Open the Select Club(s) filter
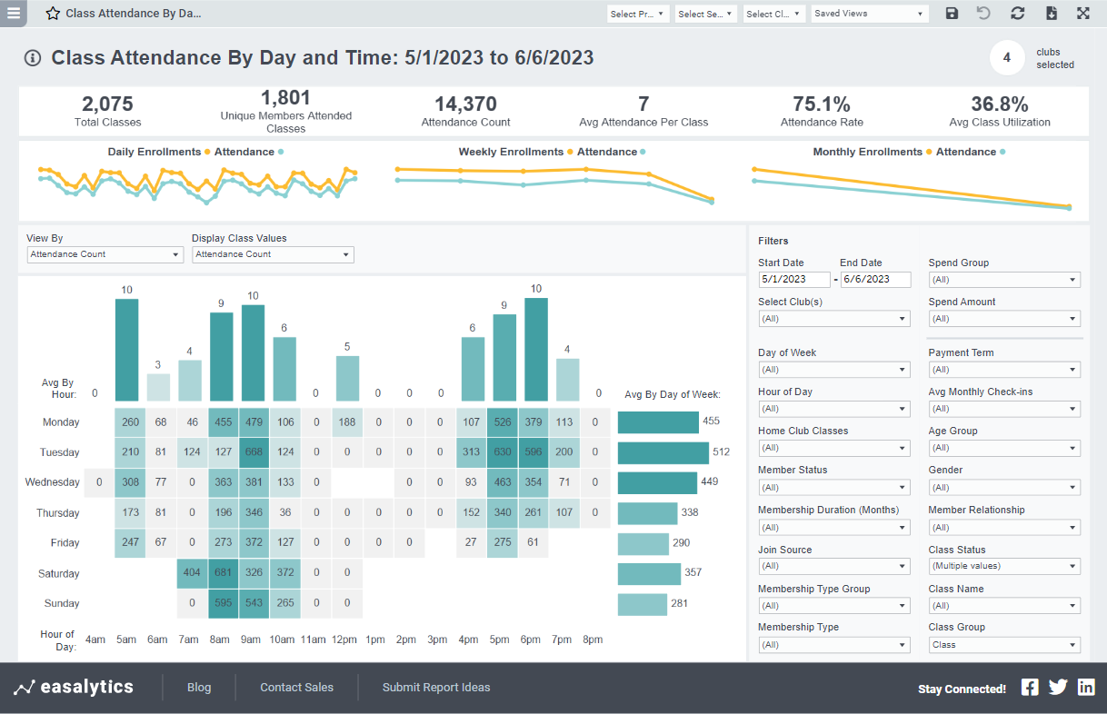 (834, 318)
